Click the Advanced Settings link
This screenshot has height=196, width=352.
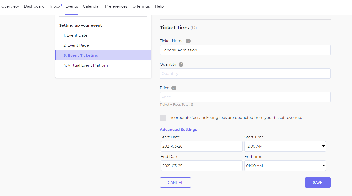point(179,130)
